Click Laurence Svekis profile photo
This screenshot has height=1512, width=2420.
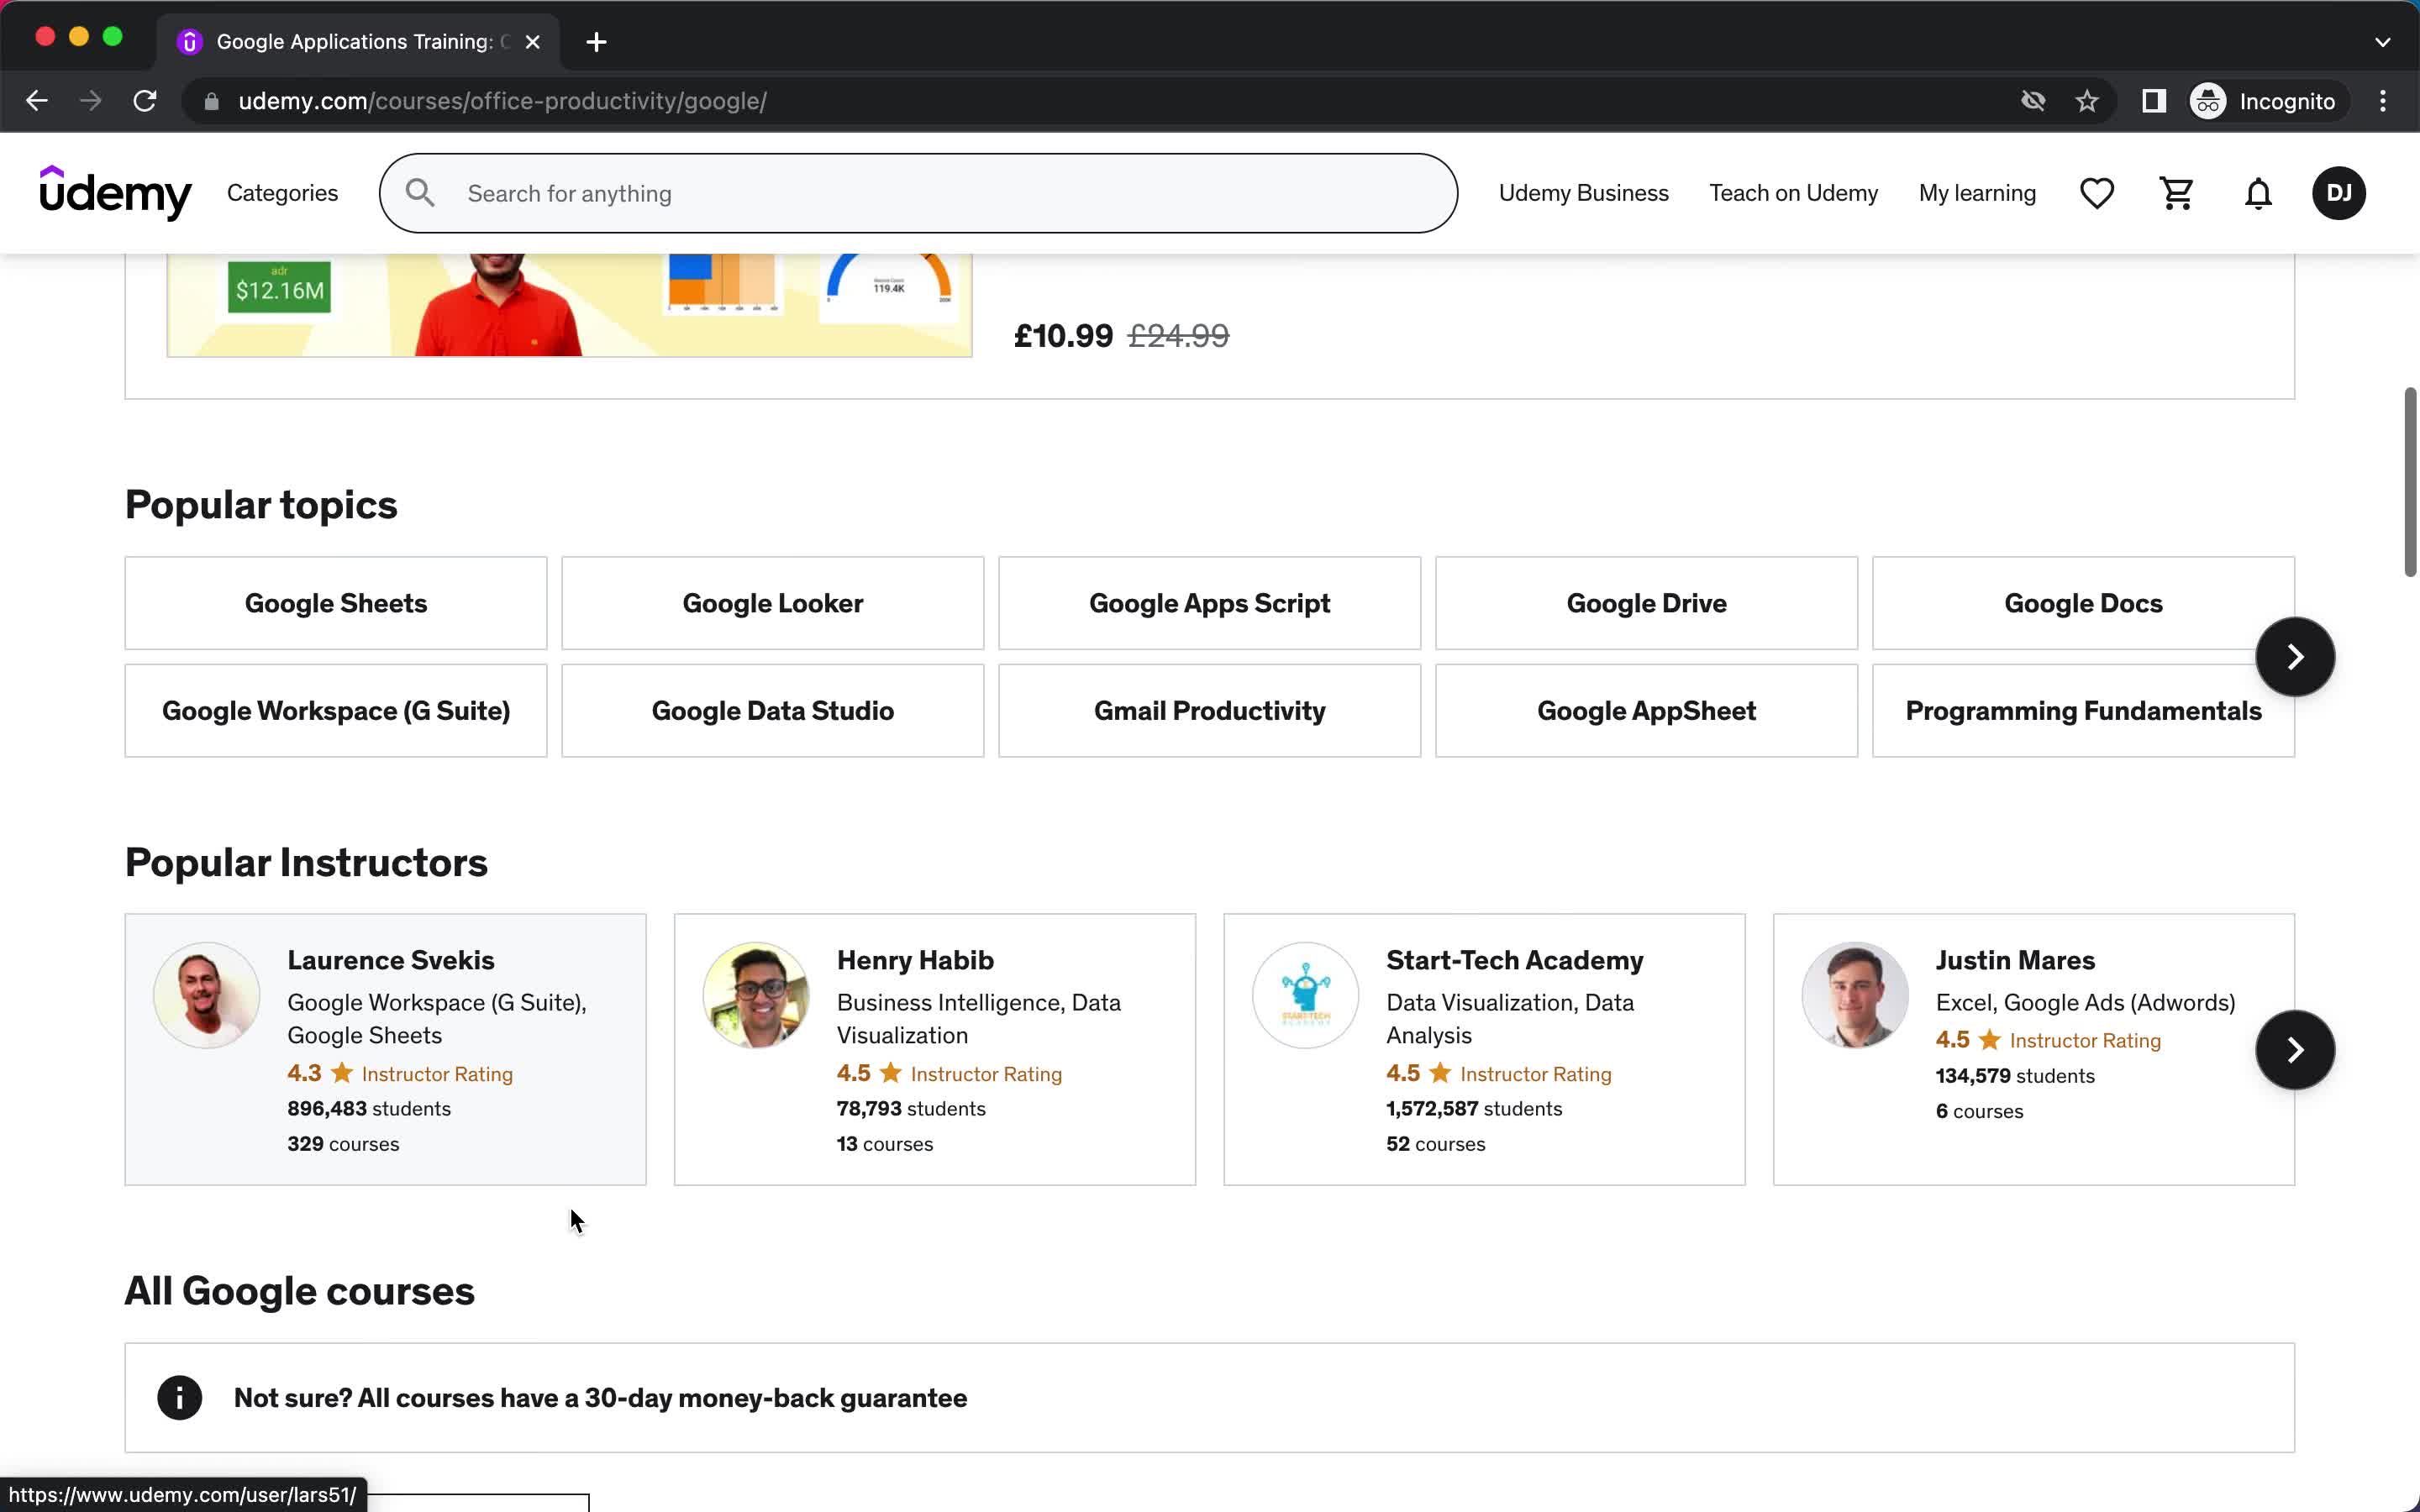tap(207, 995)
